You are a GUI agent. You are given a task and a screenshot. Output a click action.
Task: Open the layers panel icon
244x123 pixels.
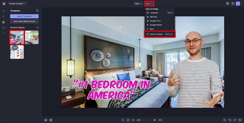click(x=46, y=120)
